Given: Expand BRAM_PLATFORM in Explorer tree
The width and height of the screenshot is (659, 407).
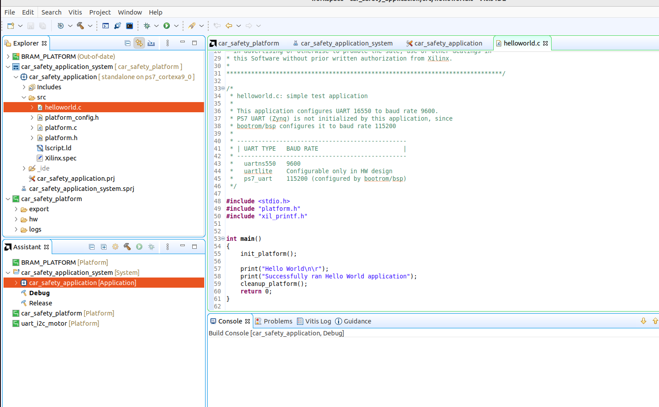Looking at the screenshot, I should (8, 57).
